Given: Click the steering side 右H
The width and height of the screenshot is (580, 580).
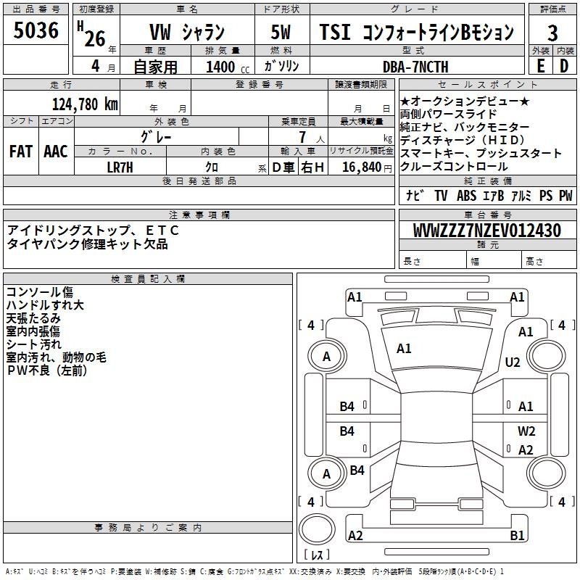Looking at the screenshot, I should click(x=312, y=167).
